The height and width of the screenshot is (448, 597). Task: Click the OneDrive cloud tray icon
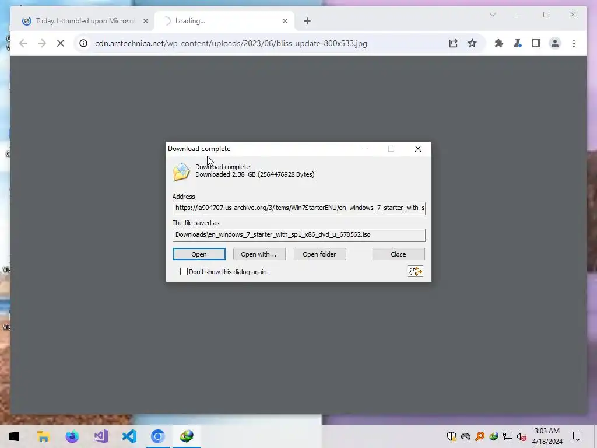pyautogui.click(x=466, y=436)
